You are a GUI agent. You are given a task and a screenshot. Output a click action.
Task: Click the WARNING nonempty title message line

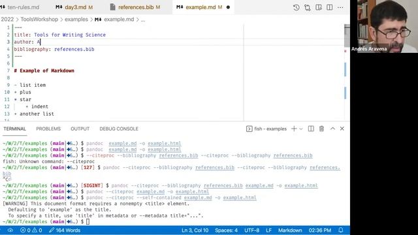tap(96, 204)
